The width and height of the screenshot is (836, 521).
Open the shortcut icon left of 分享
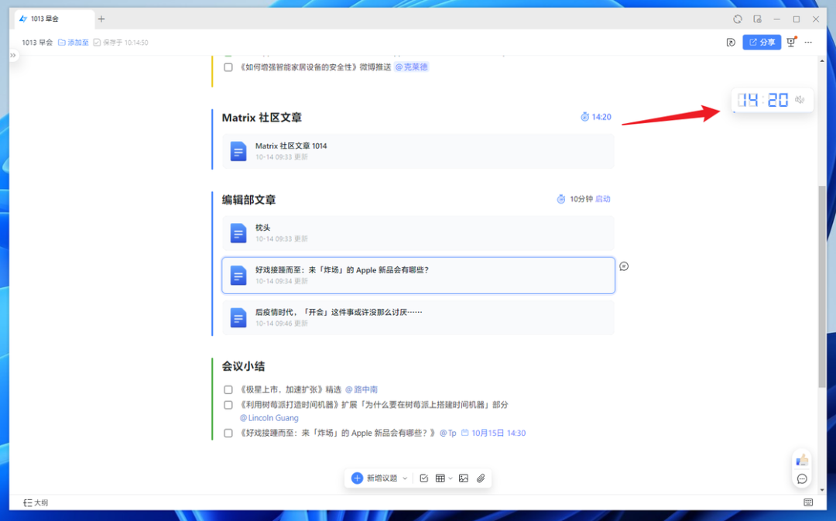pyautogui.click(x=731, y=42)
